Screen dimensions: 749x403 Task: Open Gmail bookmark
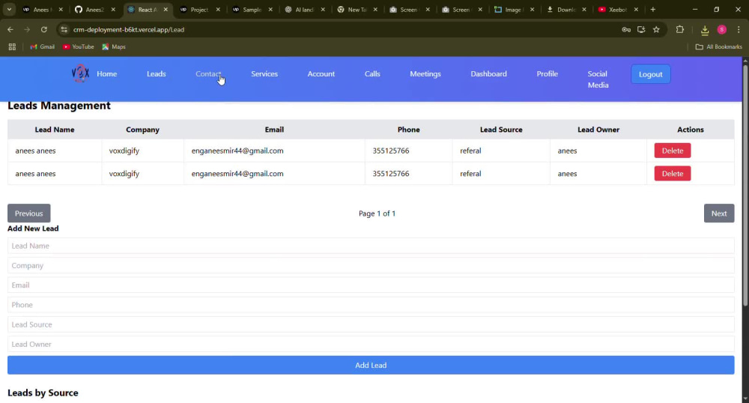pos(42,46)
